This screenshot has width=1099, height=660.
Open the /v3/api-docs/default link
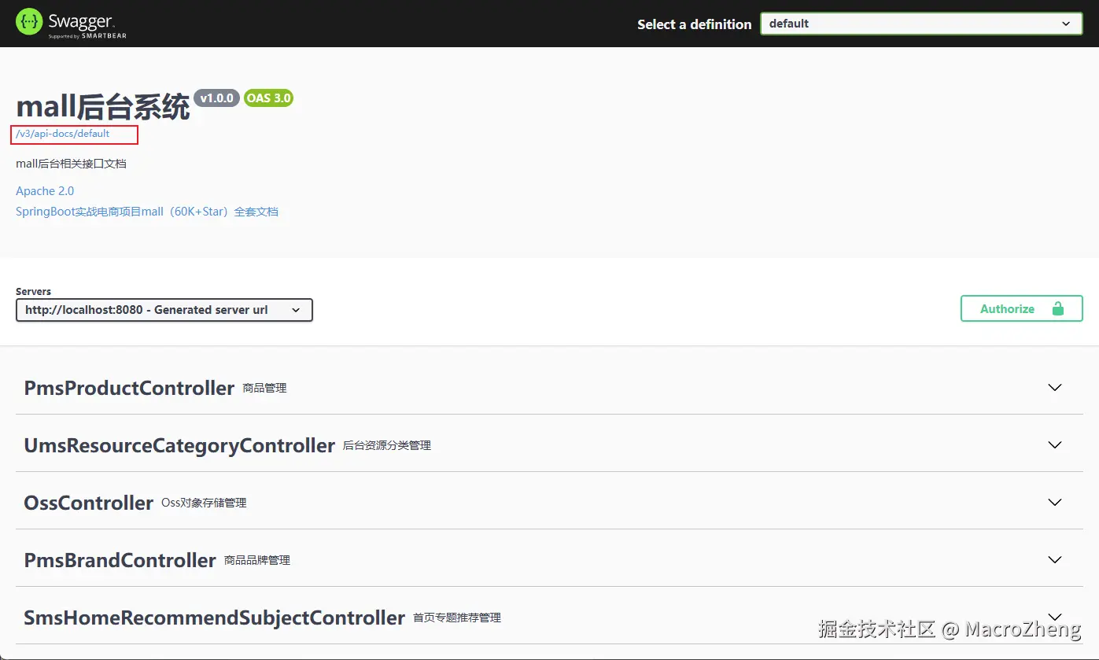point(63,134)
